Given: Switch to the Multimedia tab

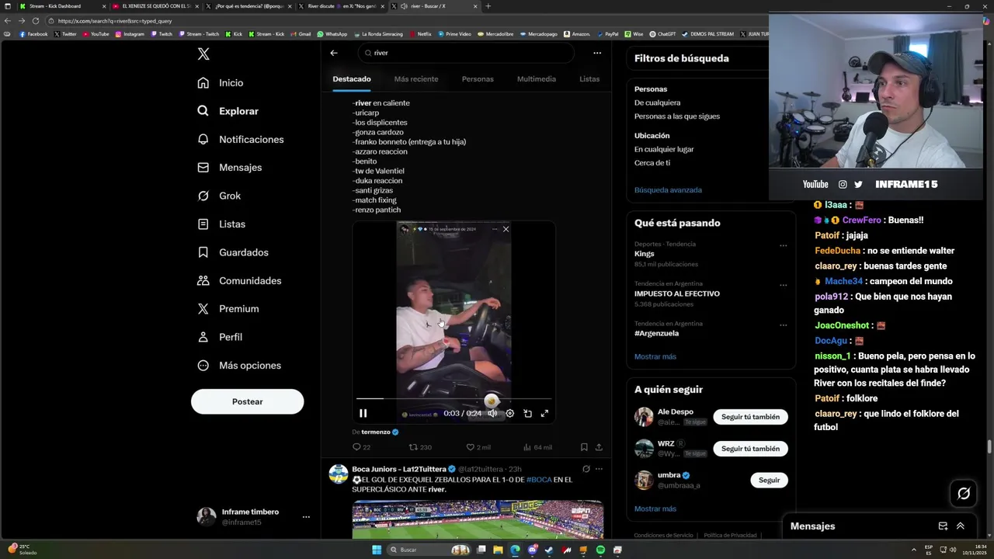Looking at the screenshot, I should click(x=537, y=79).
